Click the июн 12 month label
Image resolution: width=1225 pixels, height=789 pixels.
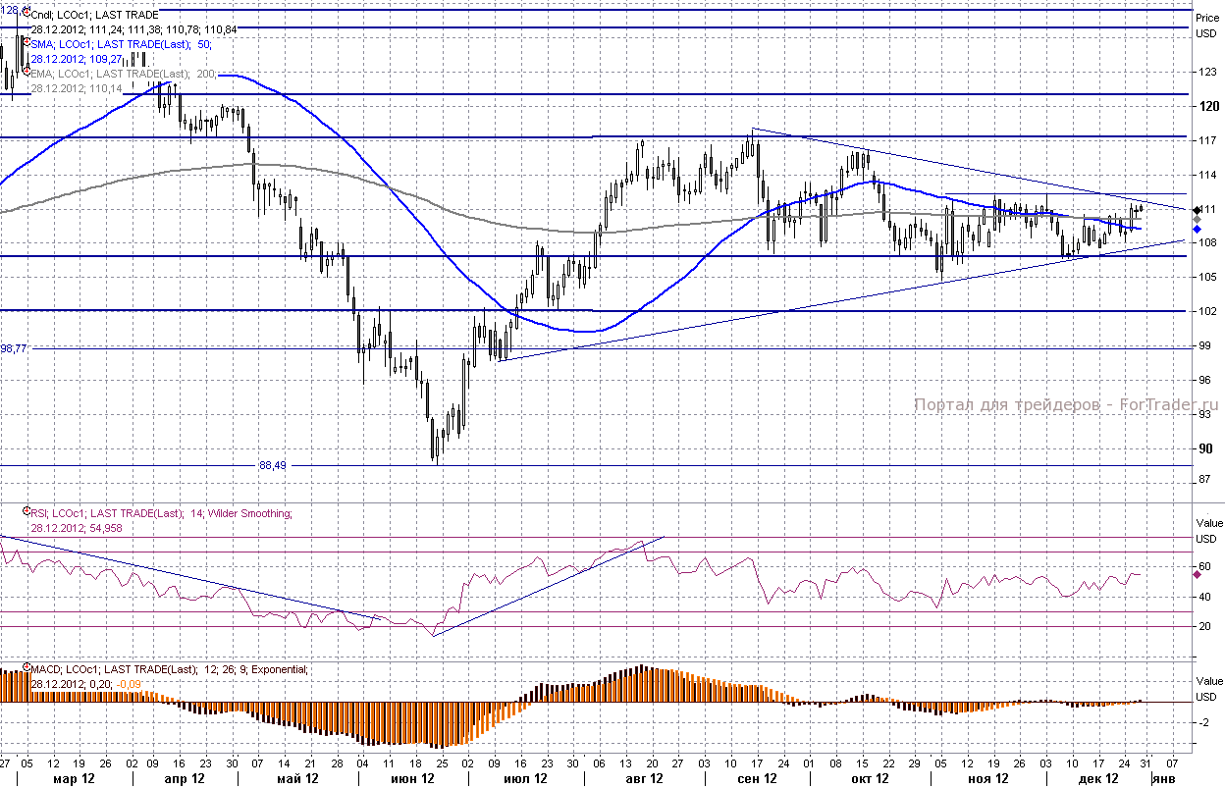(x=412, y=778)
